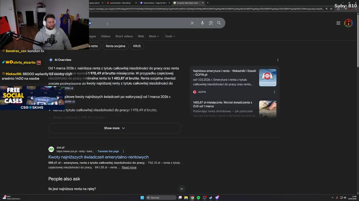Show hidden system tray icons
Viewport: 359px width, 201px height.
pyautogui.click(x=332, y=198)
